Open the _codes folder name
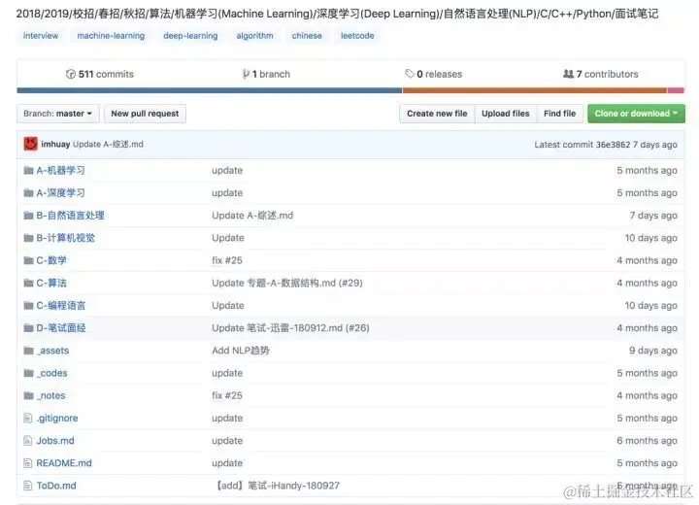 51,373
